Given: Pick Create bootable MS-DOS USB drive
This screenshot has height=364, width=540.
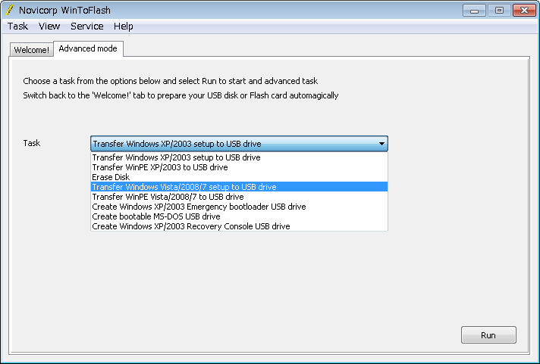Looking at the screenshot, I should 239,216.
